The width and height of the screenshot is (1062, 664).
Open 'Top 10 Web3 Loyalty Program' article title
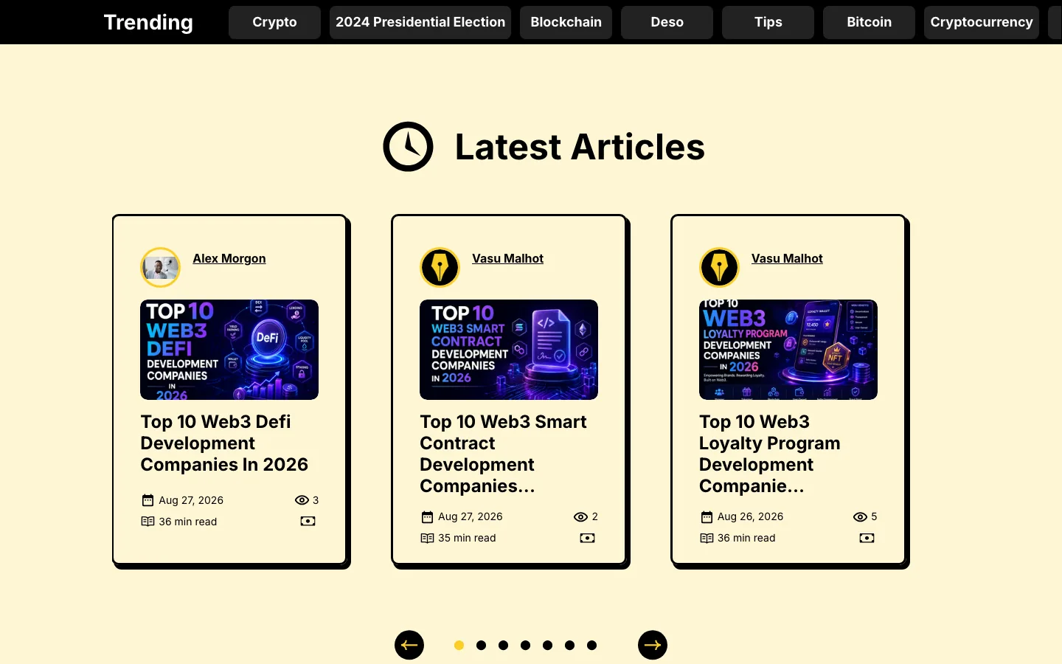(x=770, y=454)
